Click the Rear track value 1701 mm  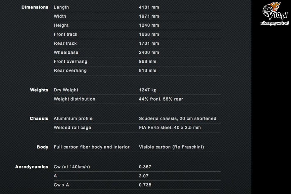[x=149, y=44]
